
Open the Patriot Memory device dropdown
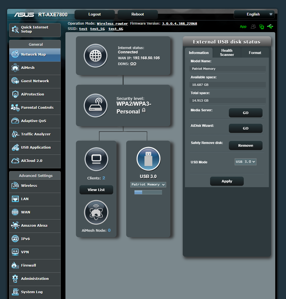pyautogui.click(x=148, y=185)
